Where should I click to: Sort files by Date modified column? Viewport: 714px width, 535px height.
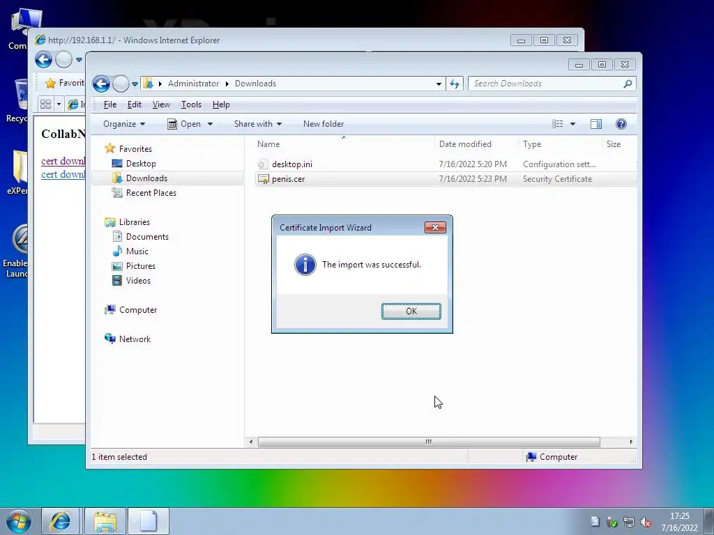(x=476, y=144)
